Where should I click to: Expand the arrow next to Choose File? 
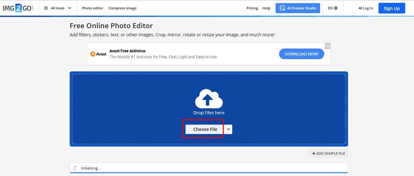click(229, 129)
